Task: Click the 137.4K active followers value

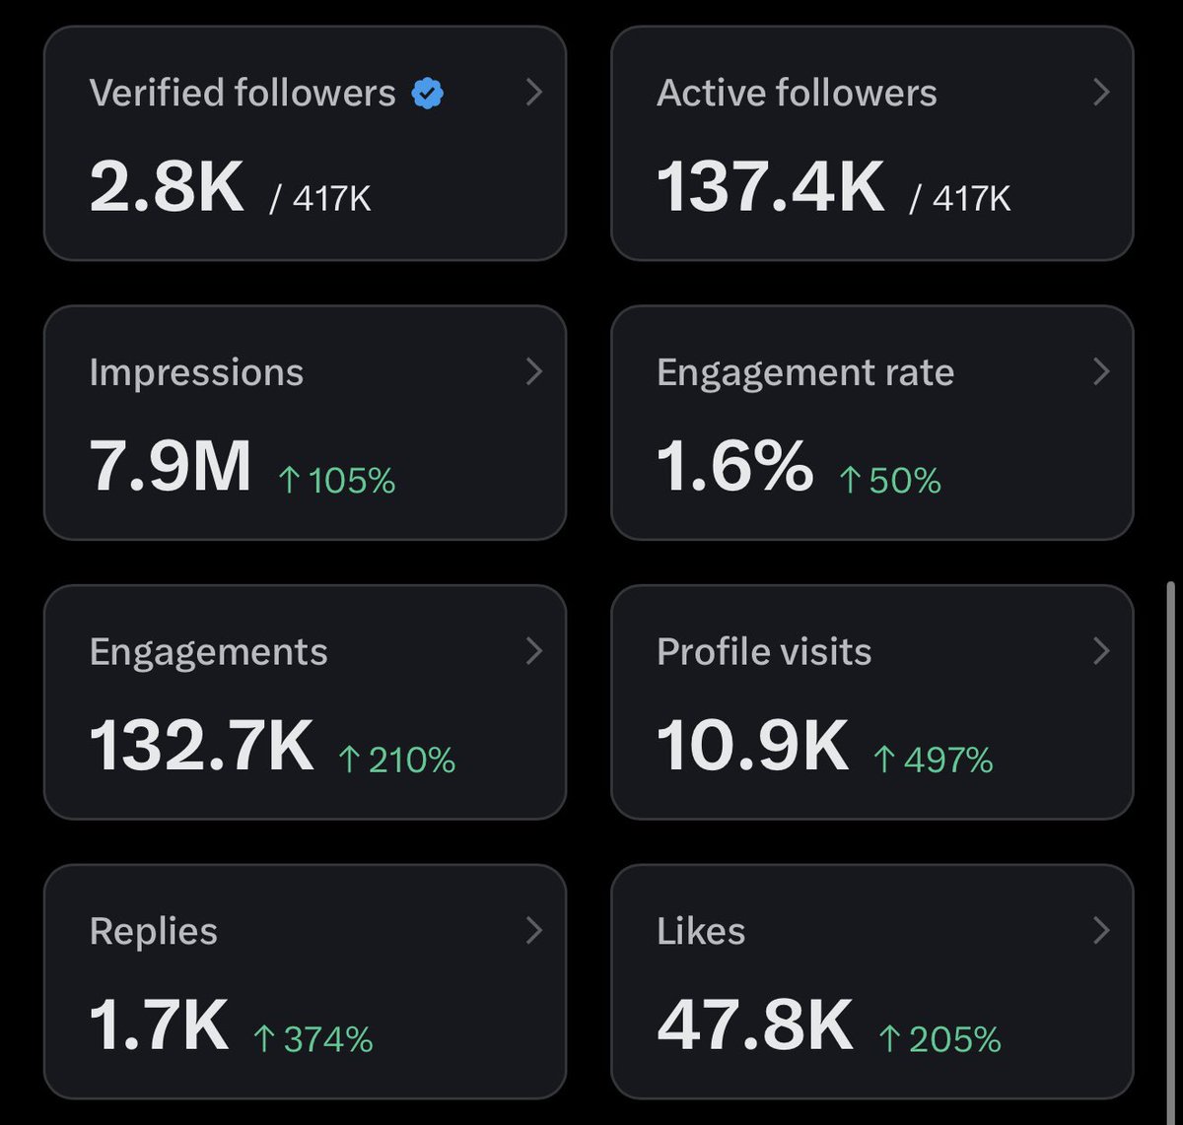Action: click(771, 186)
